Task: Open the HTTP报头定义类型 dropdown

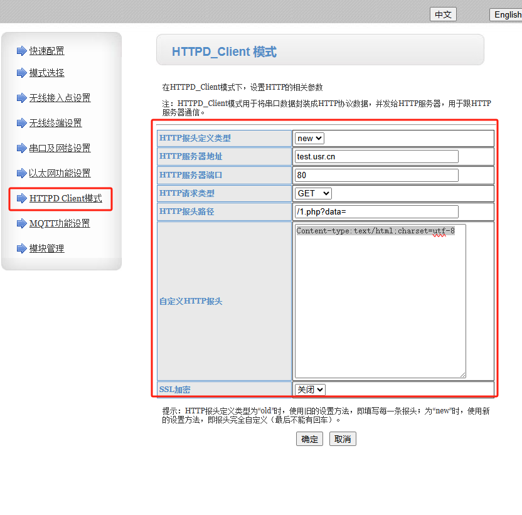Action: 309,138
